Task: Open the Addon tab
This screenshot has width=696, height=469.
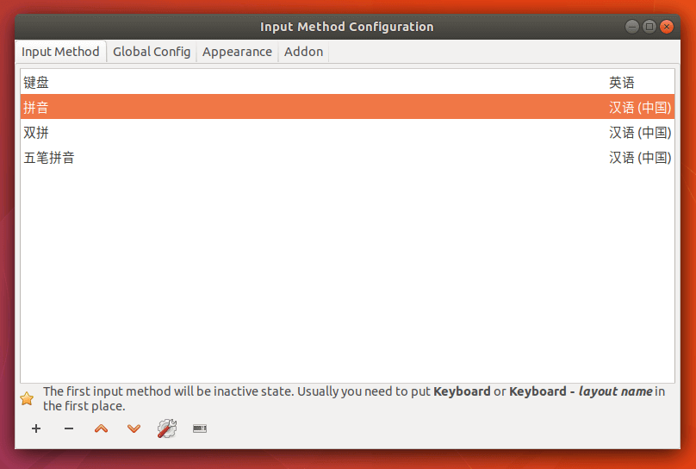Action: [303, 52]
